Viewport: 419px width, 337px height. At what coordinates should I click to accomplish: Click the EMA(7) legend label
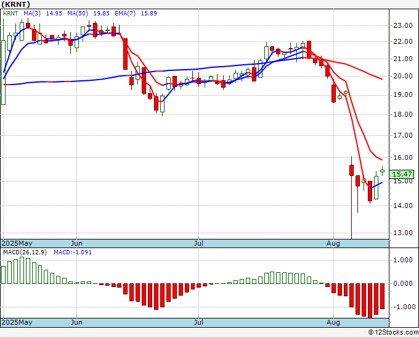pos(125,14)
